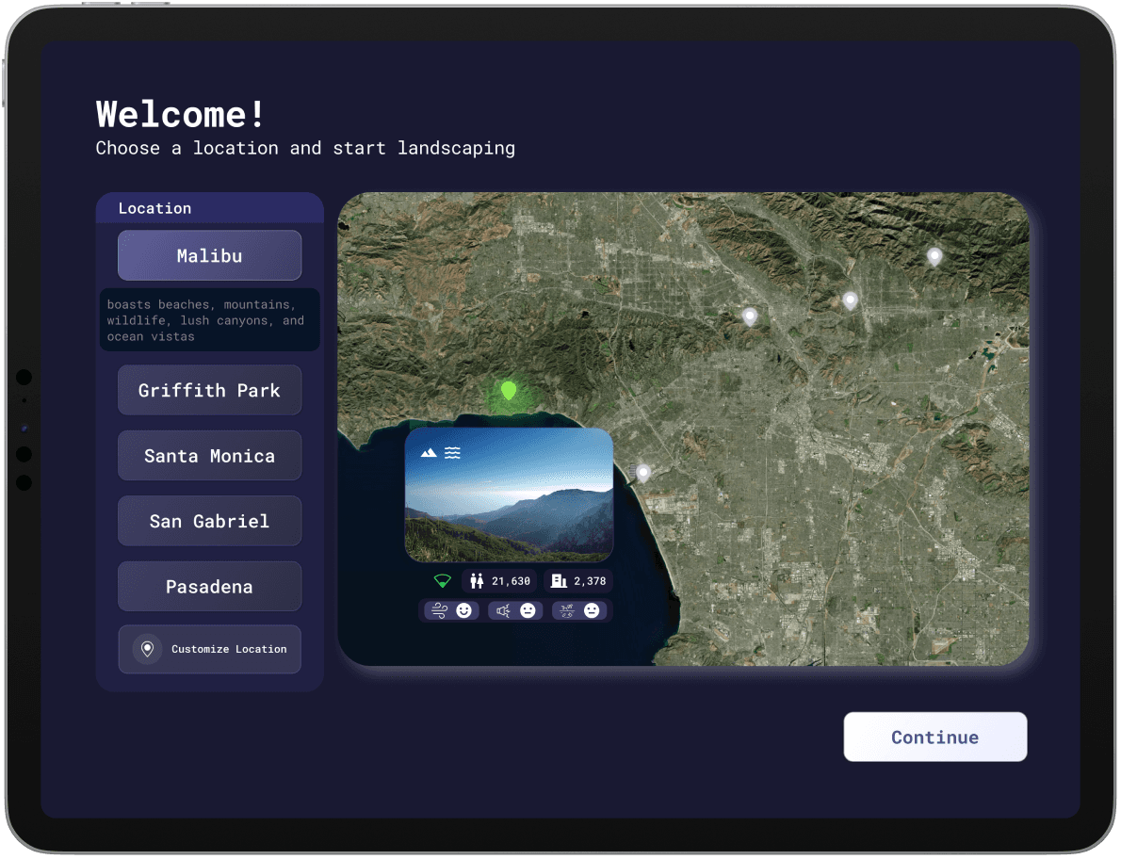
Task: Click the soil quality indicator
Action: click(578, 611)
